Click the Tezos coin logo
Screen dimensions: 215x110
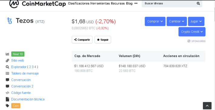click(x=9, y=21)
